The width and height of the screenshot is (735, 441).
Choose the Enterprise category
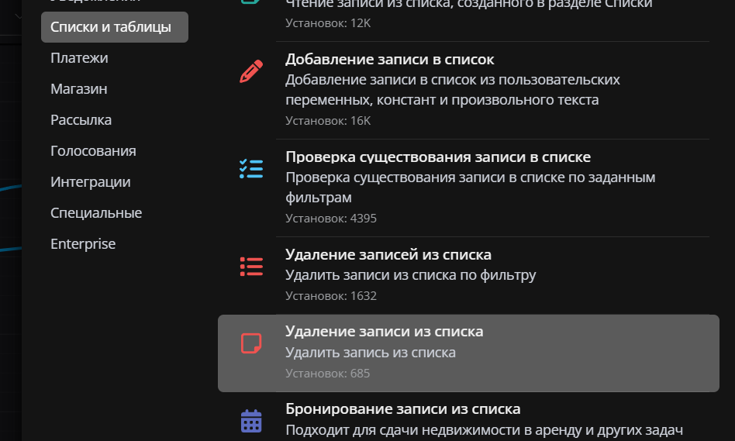pyautogui.click(x=83, y=244)
